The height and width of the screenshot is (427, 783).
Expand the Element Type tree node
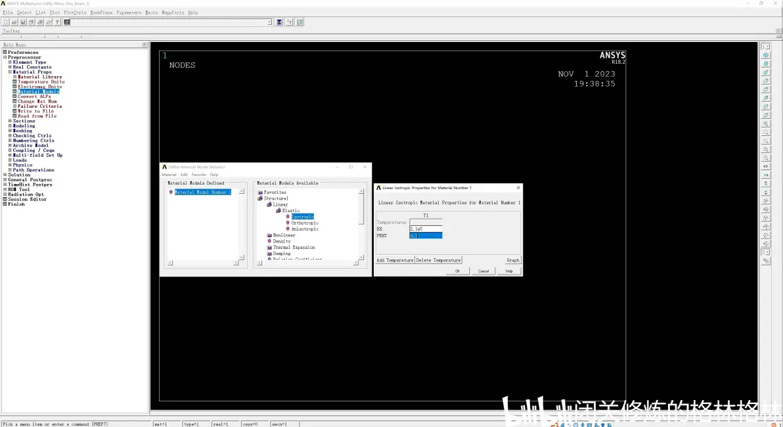(x=10, y=62)
